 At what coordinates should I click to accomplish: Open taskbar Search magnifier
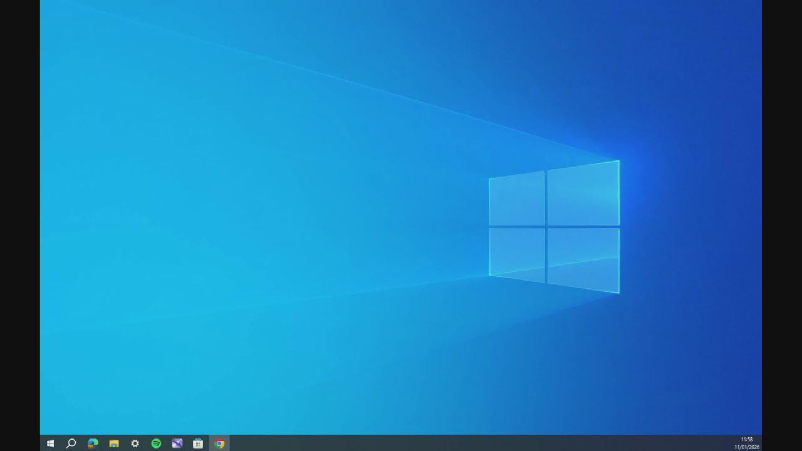[x=71, y=443]
